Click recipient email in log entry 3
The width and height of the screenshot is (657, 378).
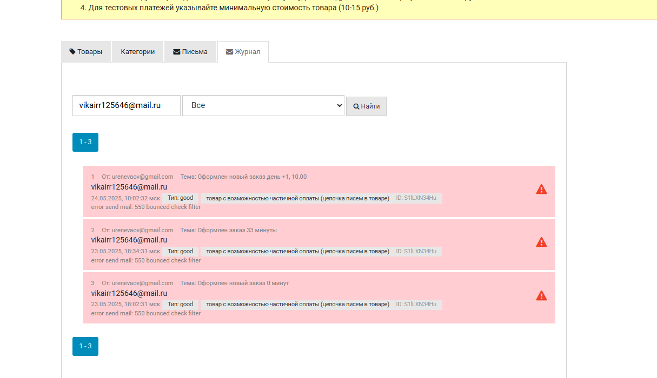(129, 293)
